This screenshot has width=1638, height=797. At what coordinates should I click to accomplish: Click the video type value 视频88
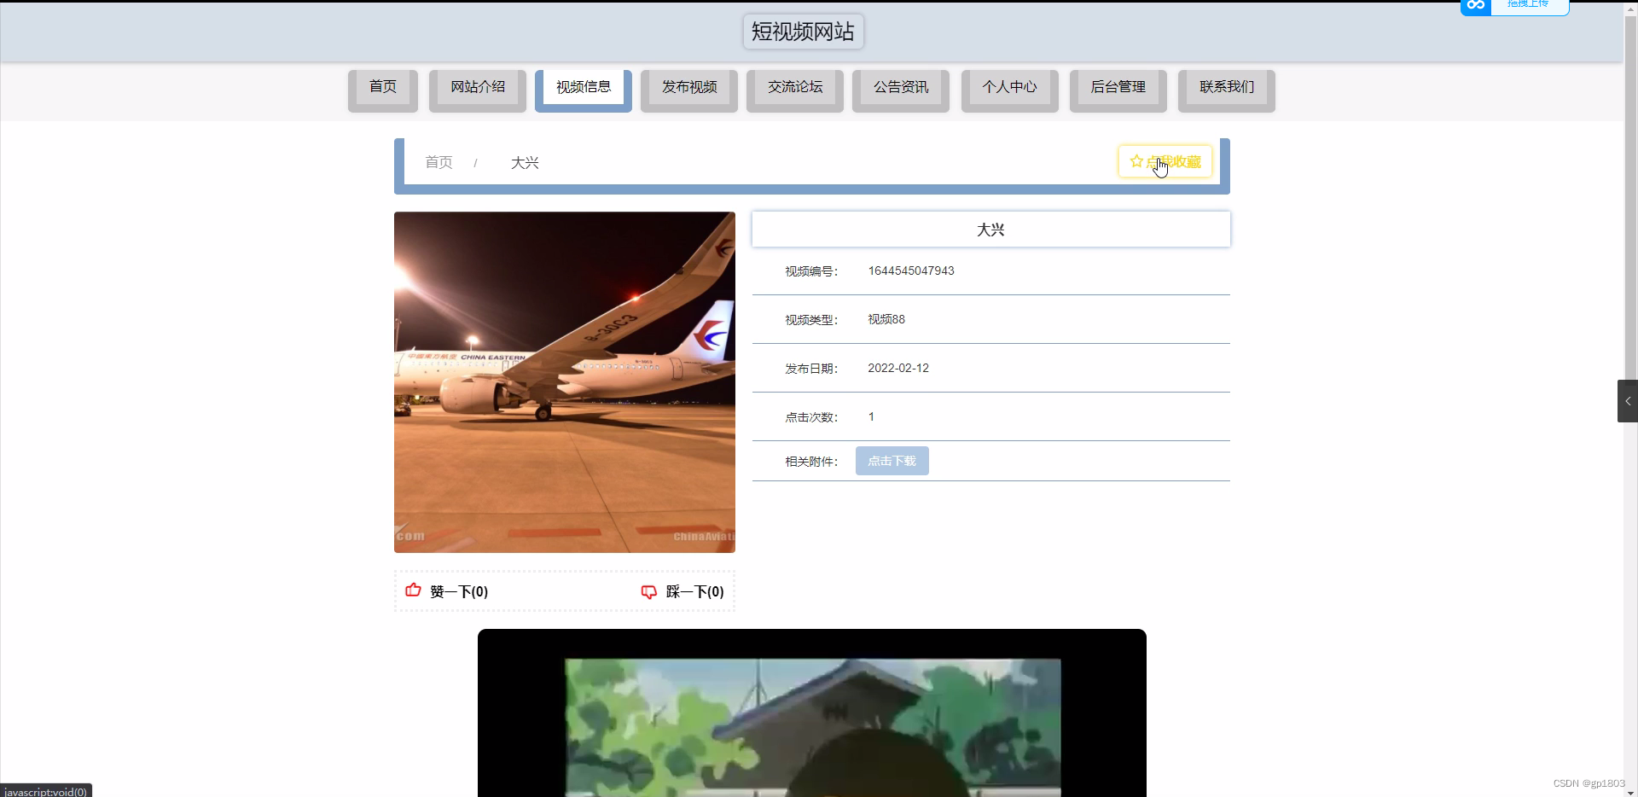pos(886,319)
